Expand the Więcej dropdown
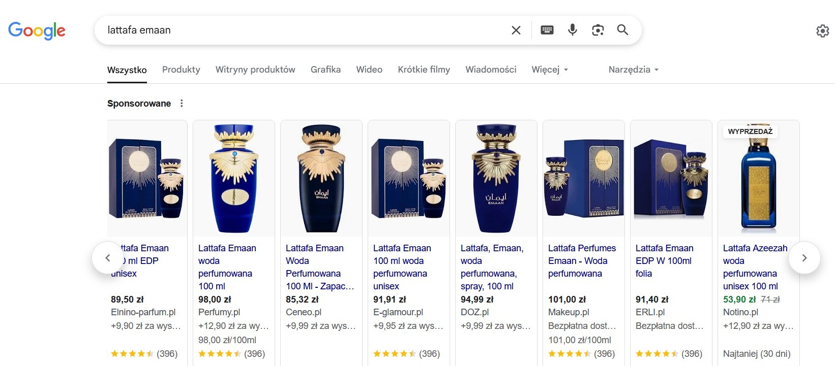835x366 pixels. click(550, 70)
